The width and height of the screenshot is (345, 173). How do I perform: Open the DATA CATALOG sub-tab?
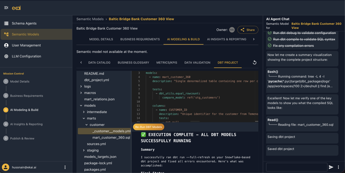coord(99,63)
